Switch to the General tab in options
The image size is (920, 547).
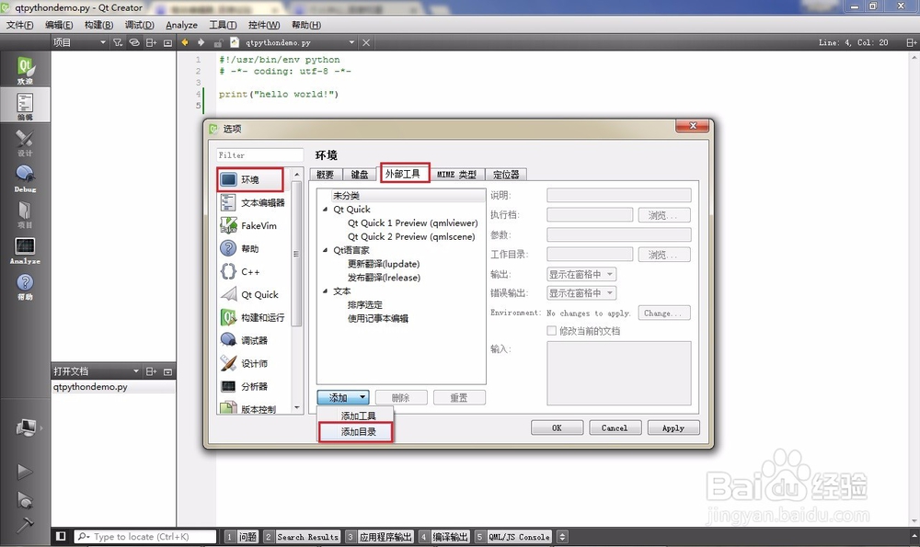[325, 174]
